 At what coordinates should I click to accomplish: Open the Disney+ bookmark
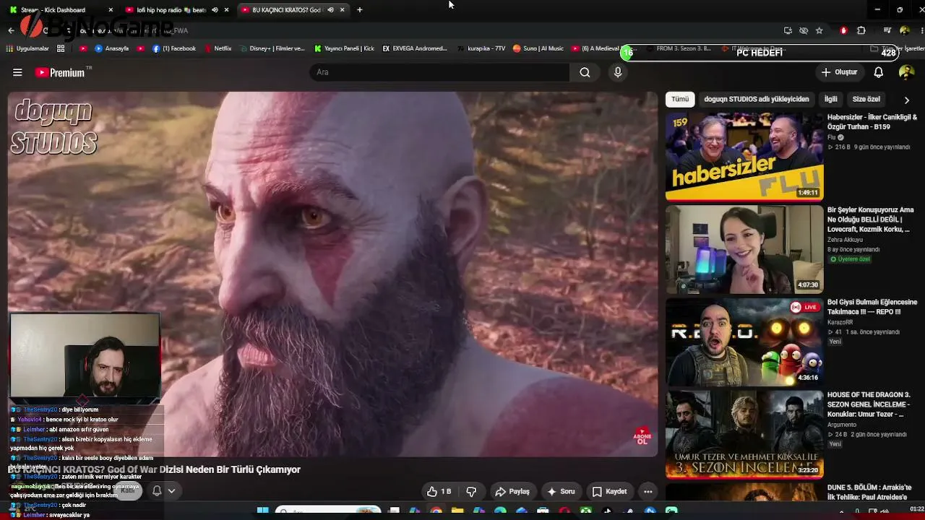click(272, 48)
